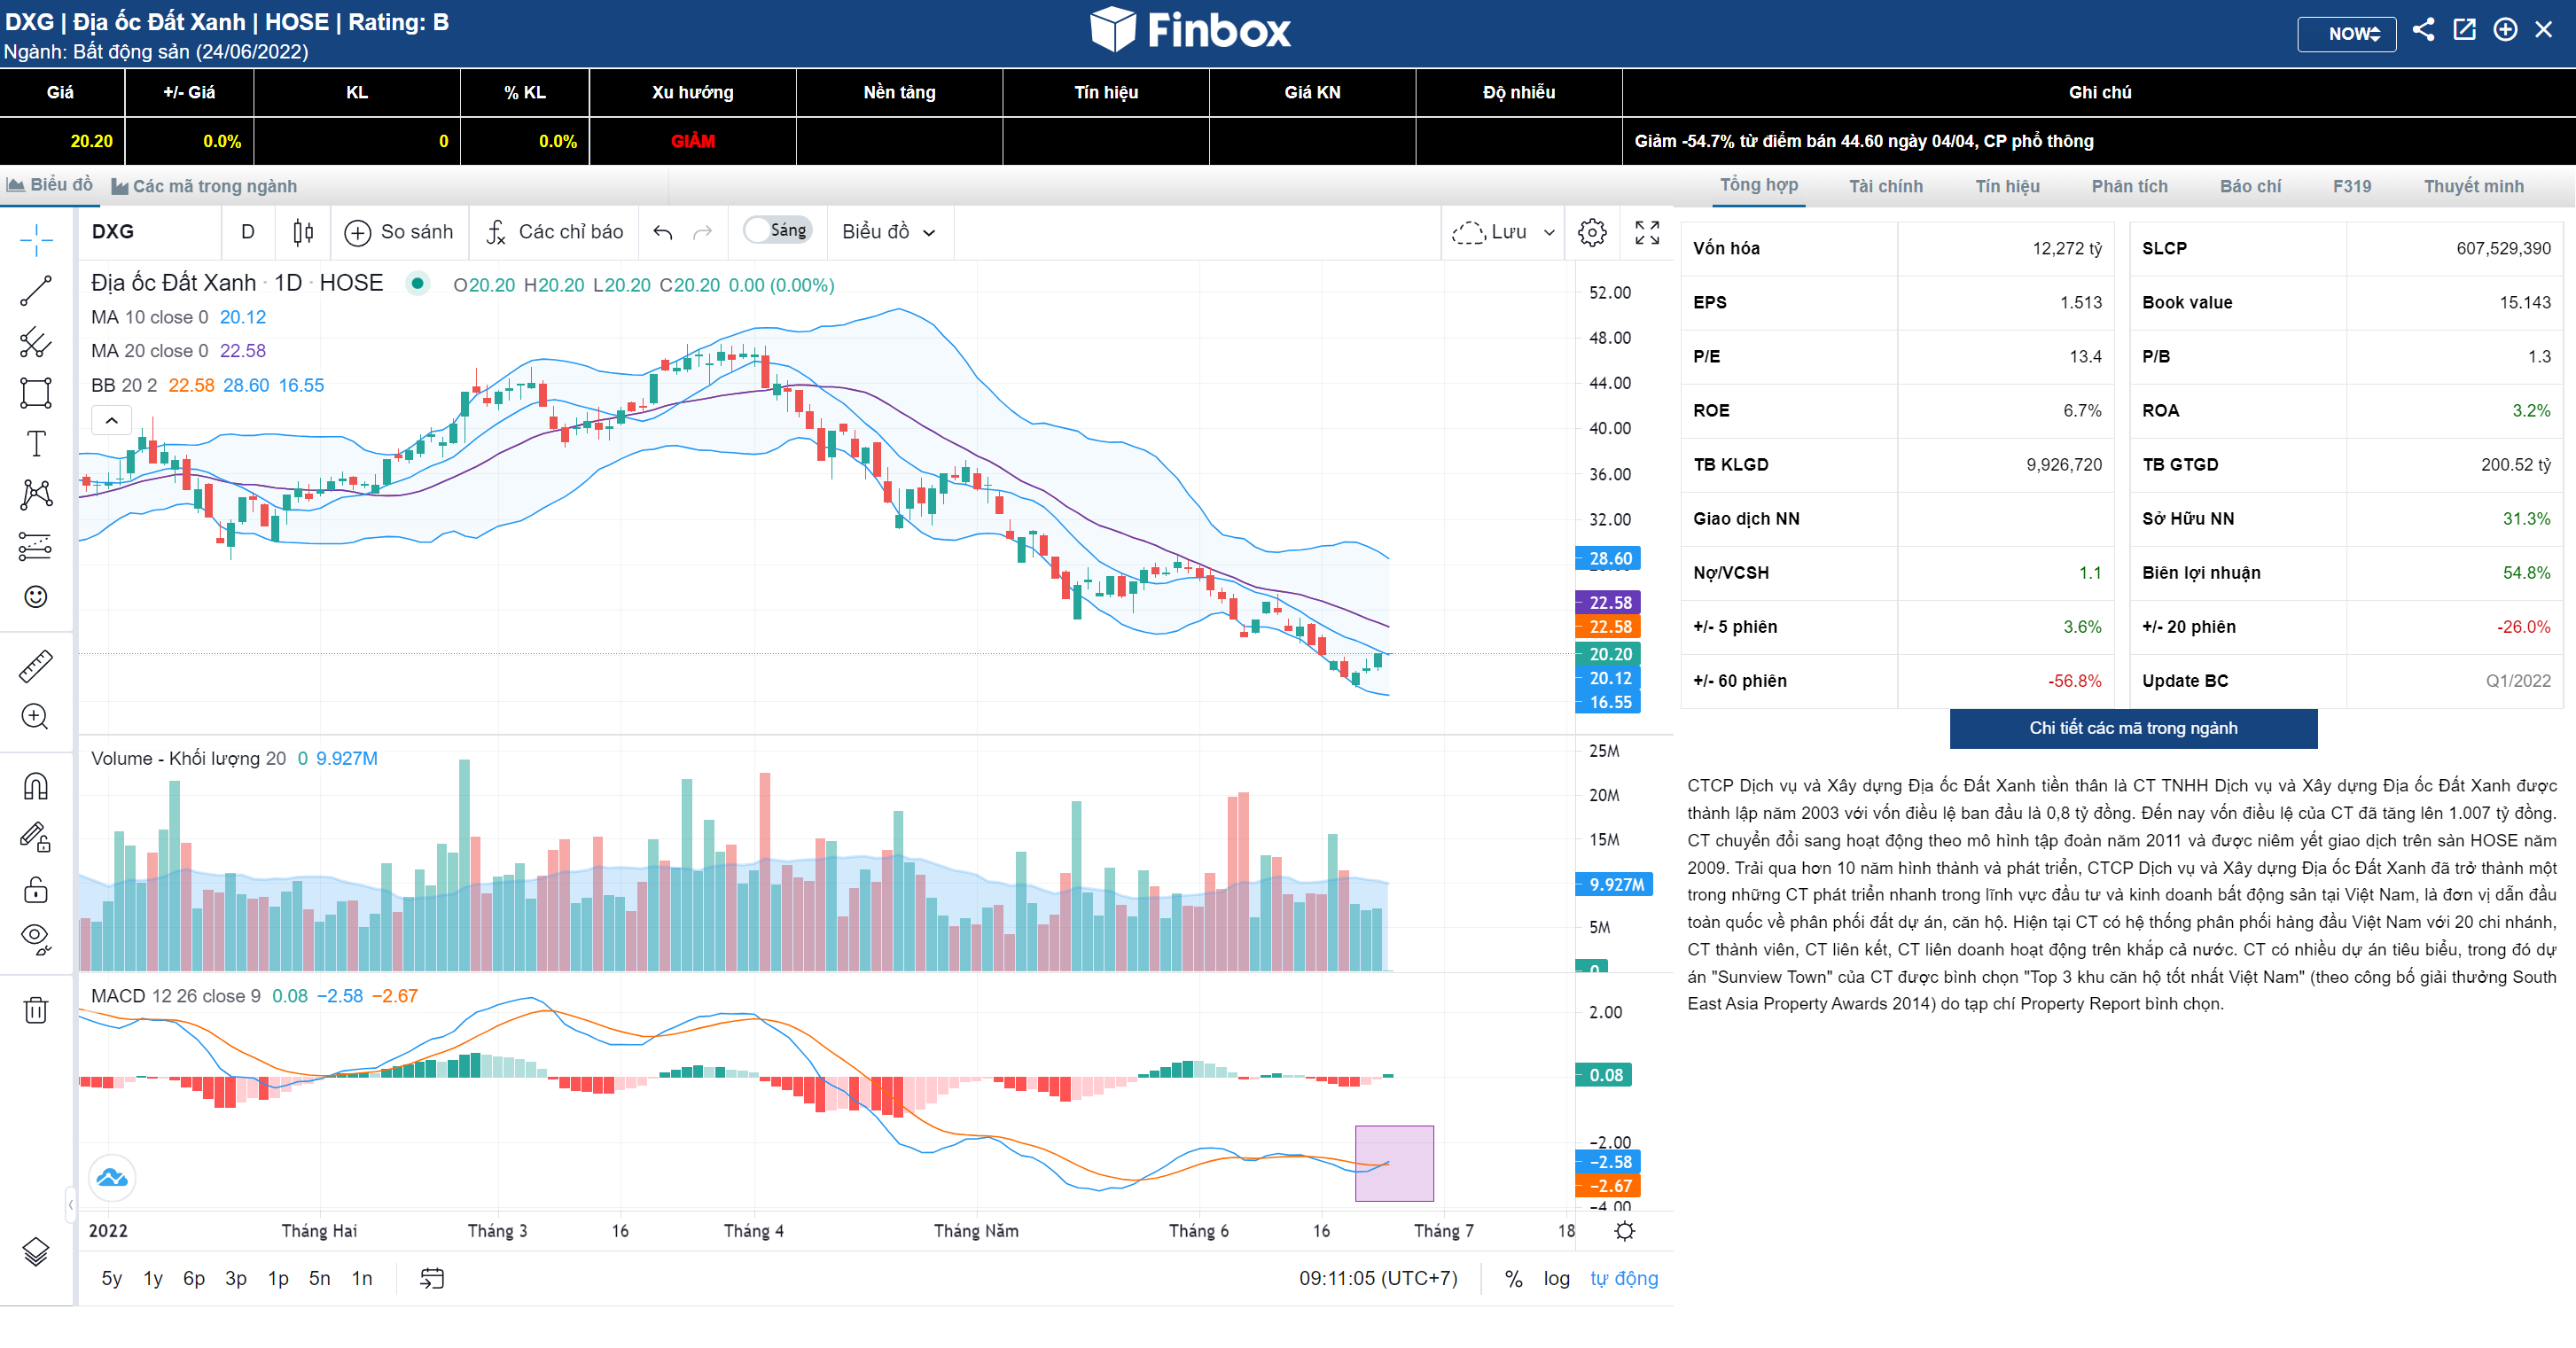Enter fullscreen chart mode

[x=1647, y=232]
